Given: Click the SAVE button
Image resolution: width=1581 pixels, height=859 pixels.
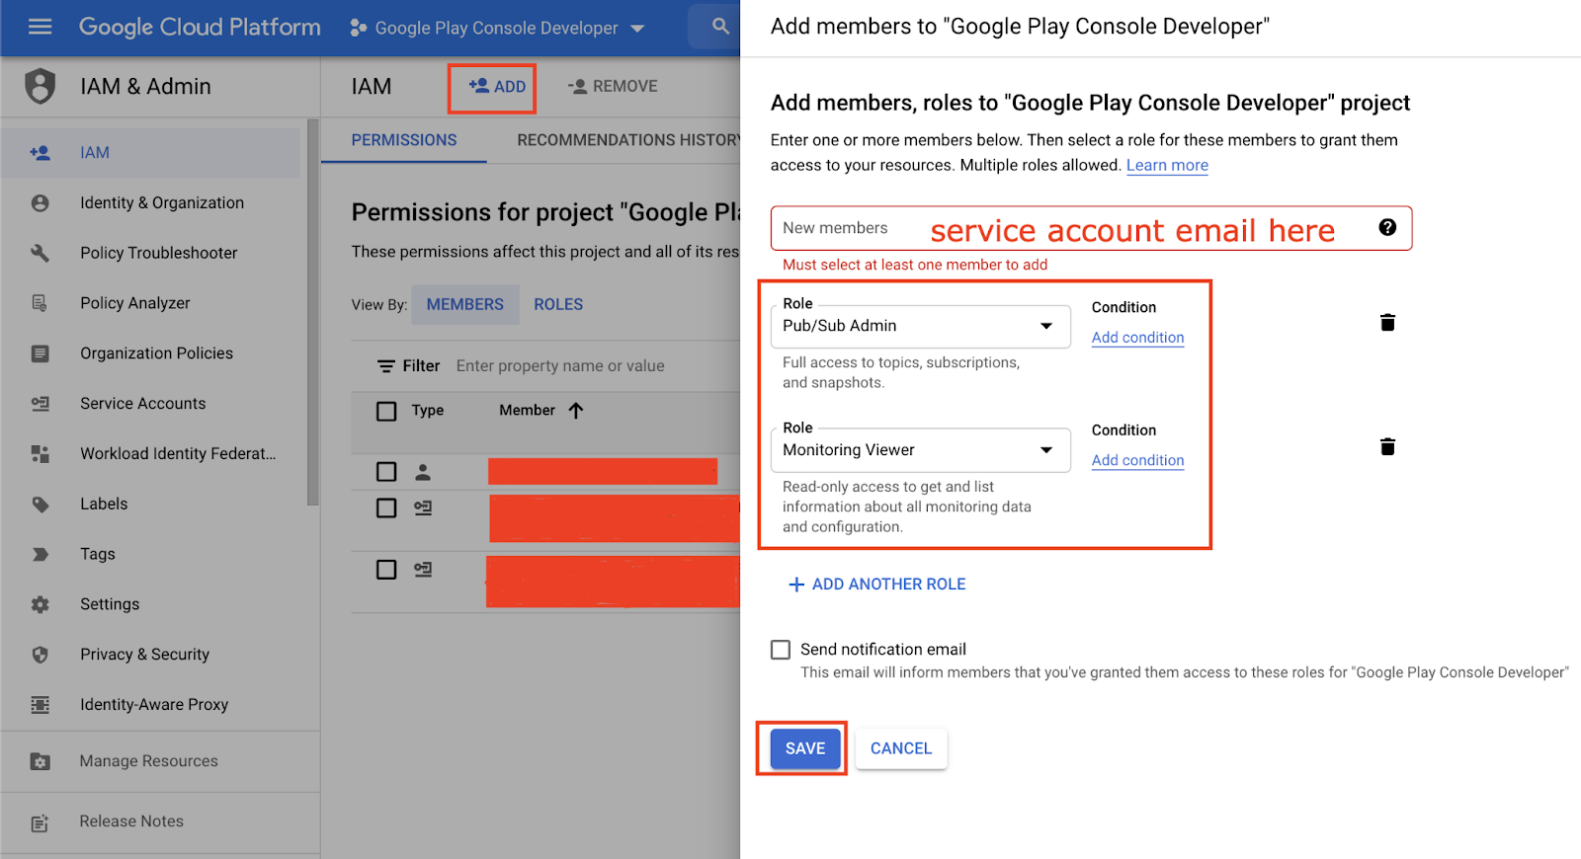Looking at the screenshot, I should 804,748.
